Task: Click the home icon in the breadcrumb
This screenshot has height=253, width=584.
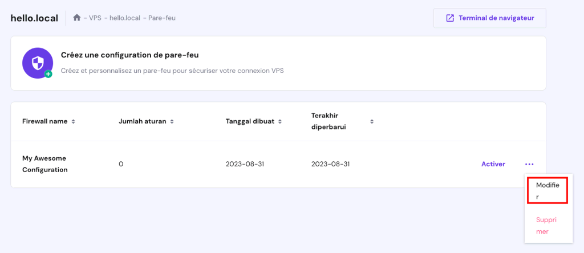Action: [77, 18]
